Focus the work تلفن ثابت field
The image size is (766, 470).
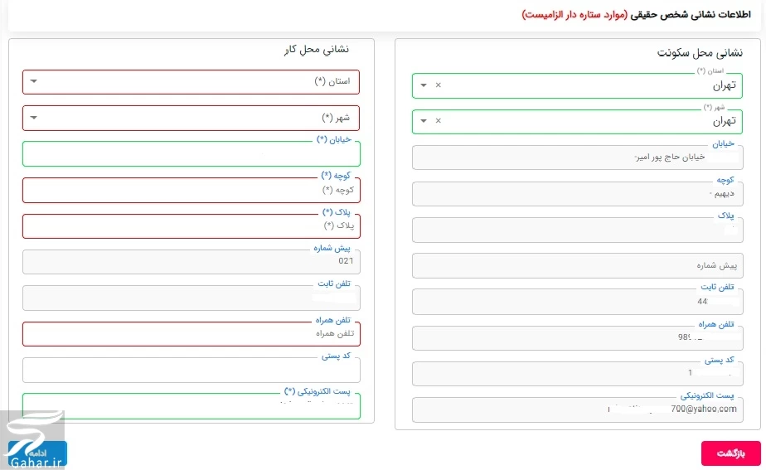(x=191, y=298)
